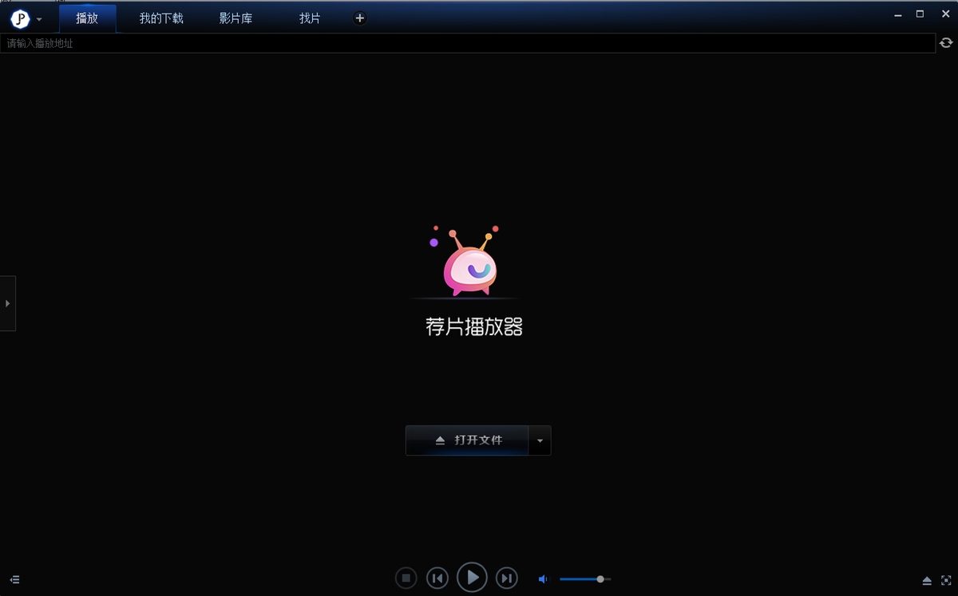Expand the left side panel arrow

[7, 303]
